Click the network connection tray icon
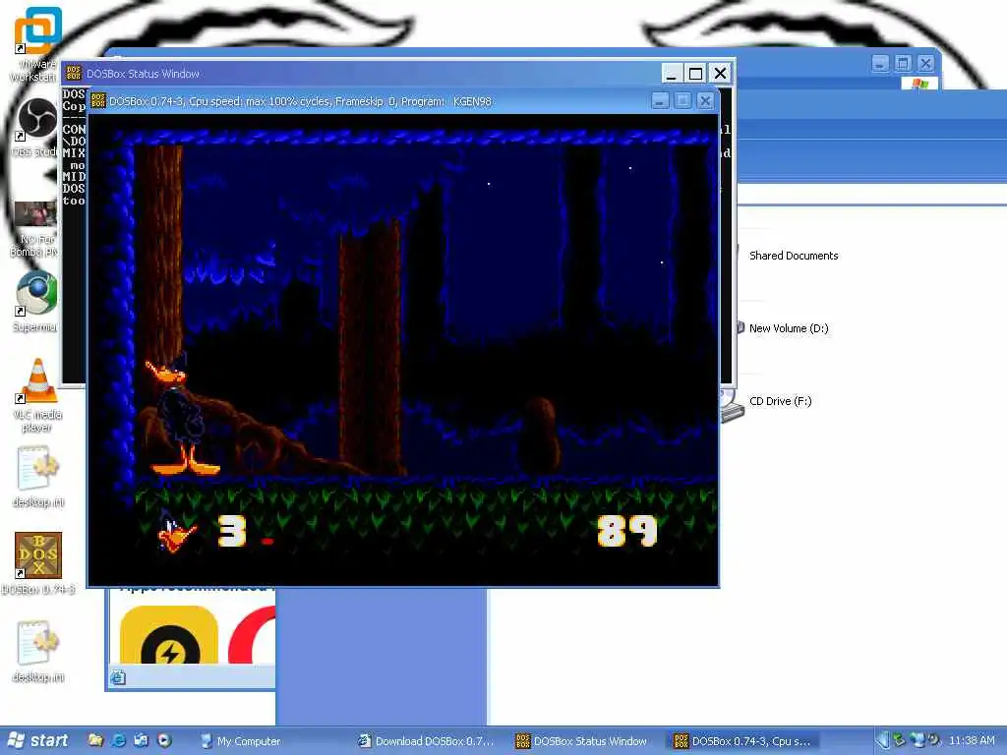The width and height of the screenshot is (1007, 755). coord(918,741)
